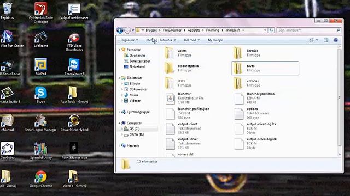The width and height of the screenshot is (350, 196).
Task: Click Brugere in the address breadcrumb
Action: 151,30
